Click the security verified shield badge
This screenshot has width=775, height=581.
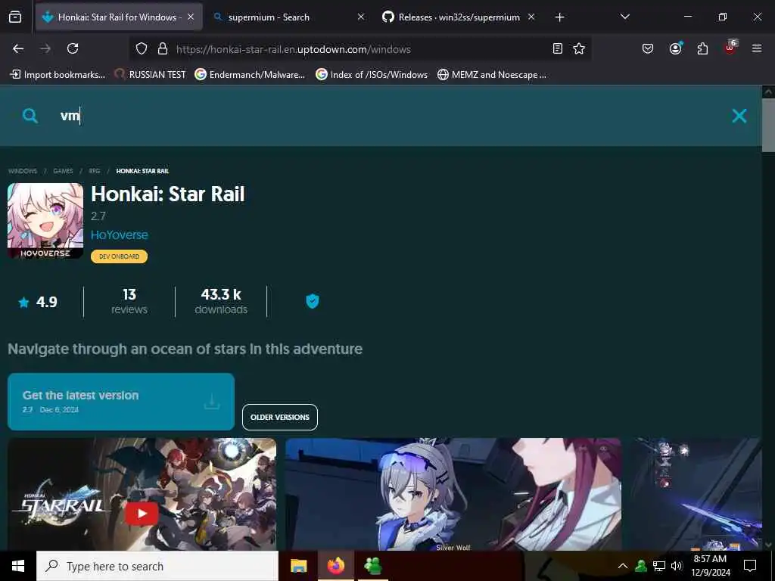313,301
